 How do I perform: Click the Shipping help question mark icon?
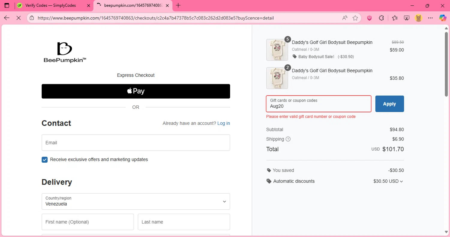288,139
